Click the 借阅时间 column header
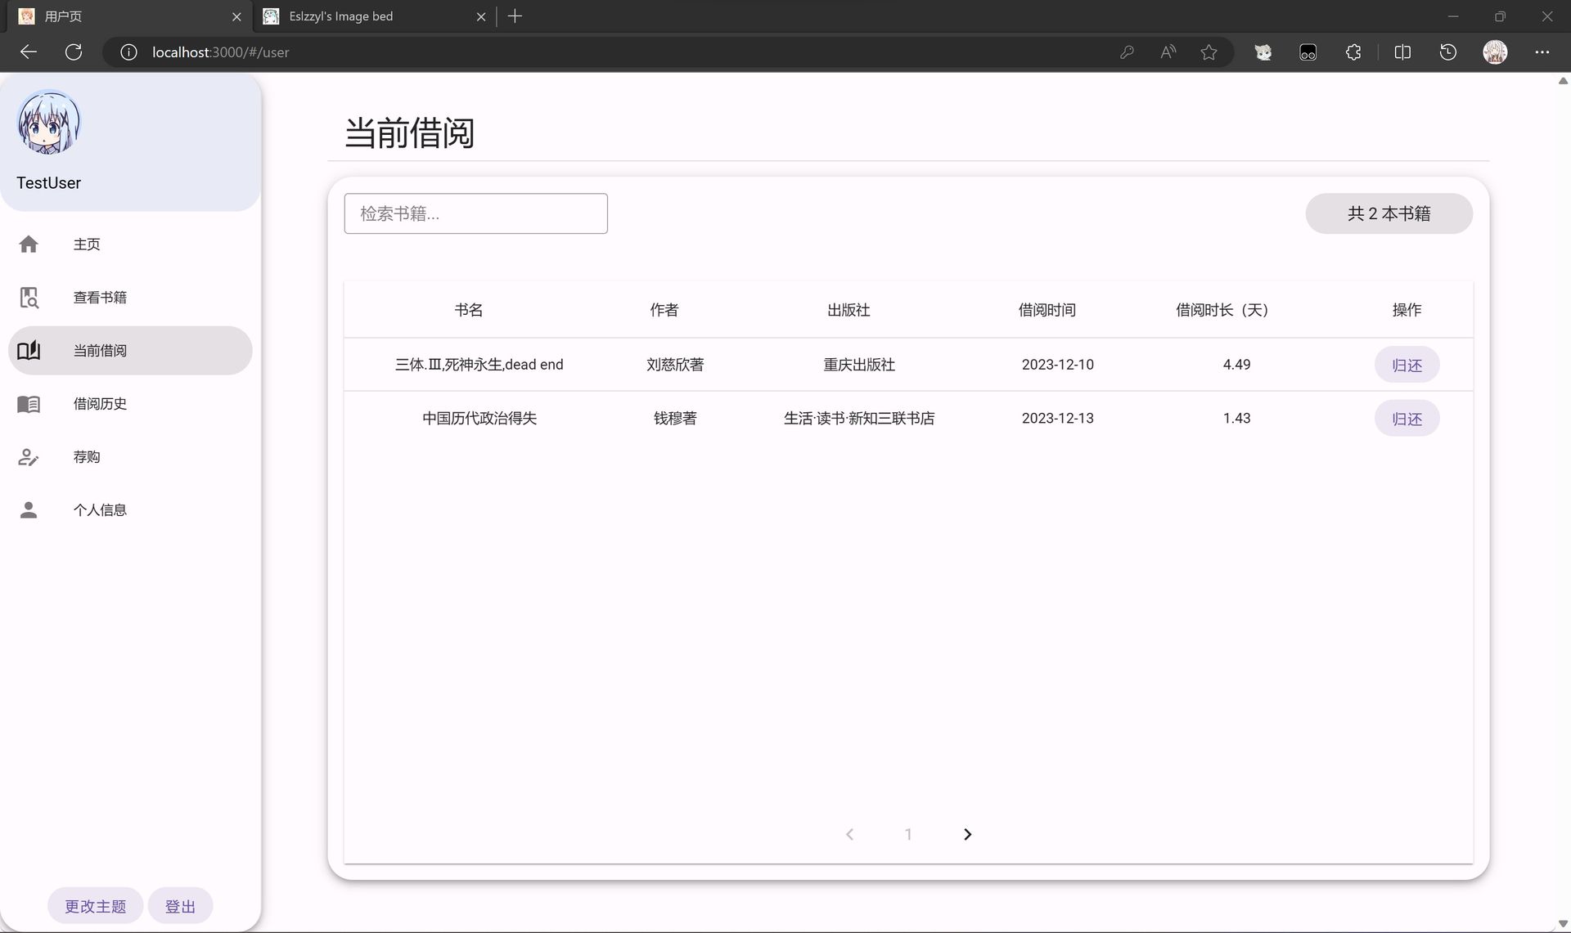The image size is (1571, 933). point(1047,310)
